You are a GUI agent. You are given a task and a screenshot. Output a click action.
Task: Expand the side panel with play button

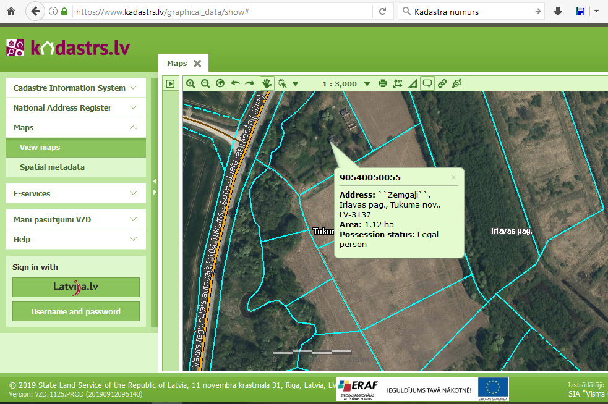coord(170,84)
